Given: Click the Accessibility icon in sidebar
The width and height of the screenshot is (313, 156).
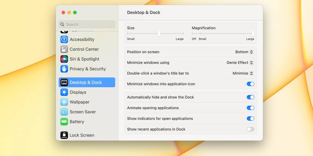Looking at the screenshot, I should (64, 39).
